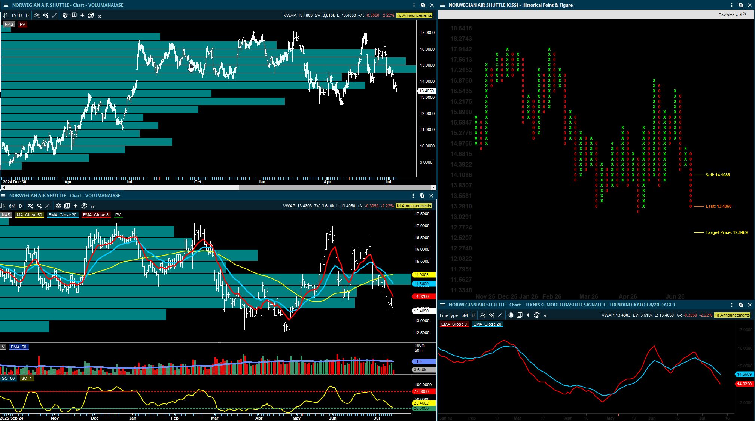Image resolution: width=755 pixels, height=421 pixels.
Task: Toggle percent box size mode in Point & Figure
Action: [x=745, y=13]
